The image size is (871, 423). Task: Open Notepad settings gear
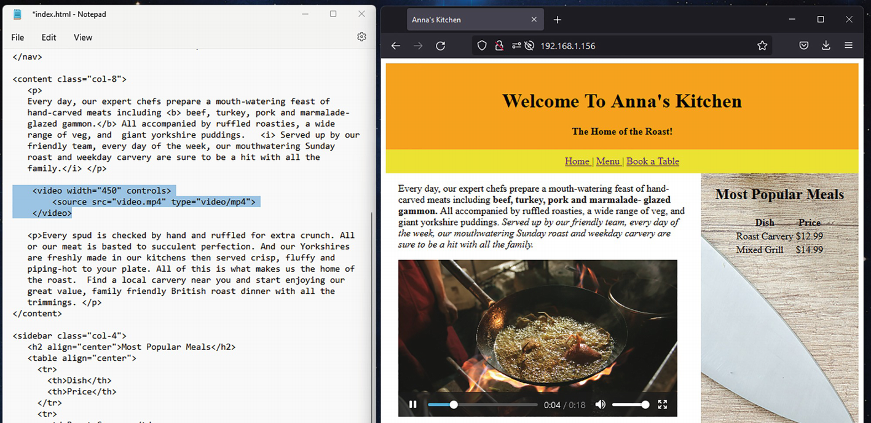(361, 37)
